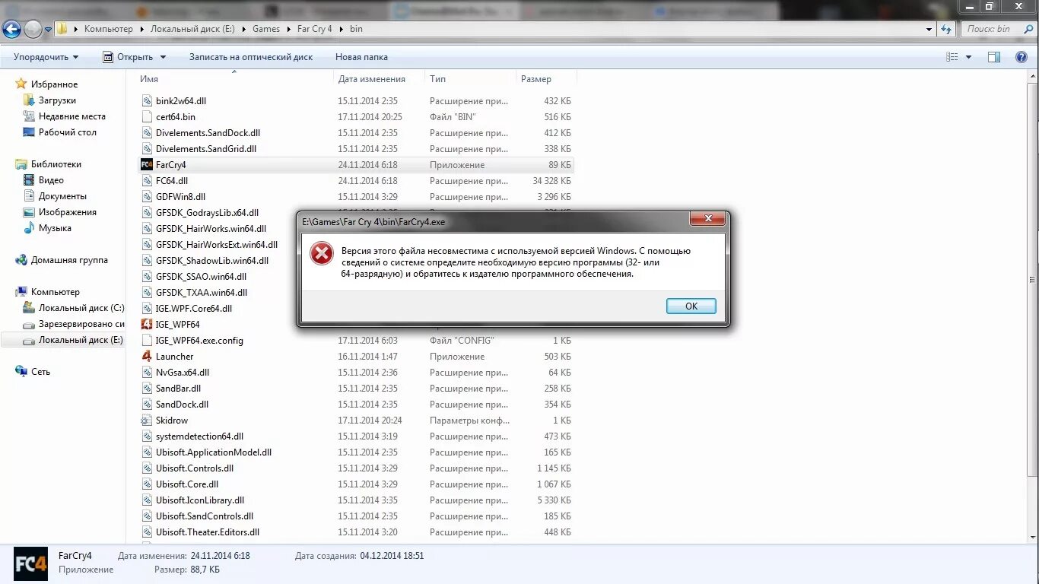Click folder icon at address bar start
This screenshot has width=1039, height=584.
62,29
